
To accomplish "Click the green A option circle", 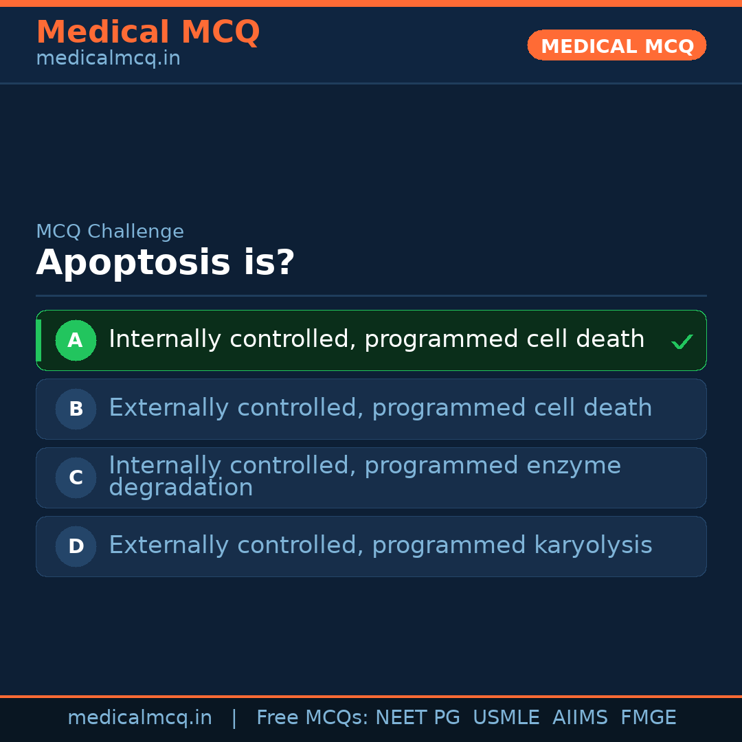I will point(76,340).
